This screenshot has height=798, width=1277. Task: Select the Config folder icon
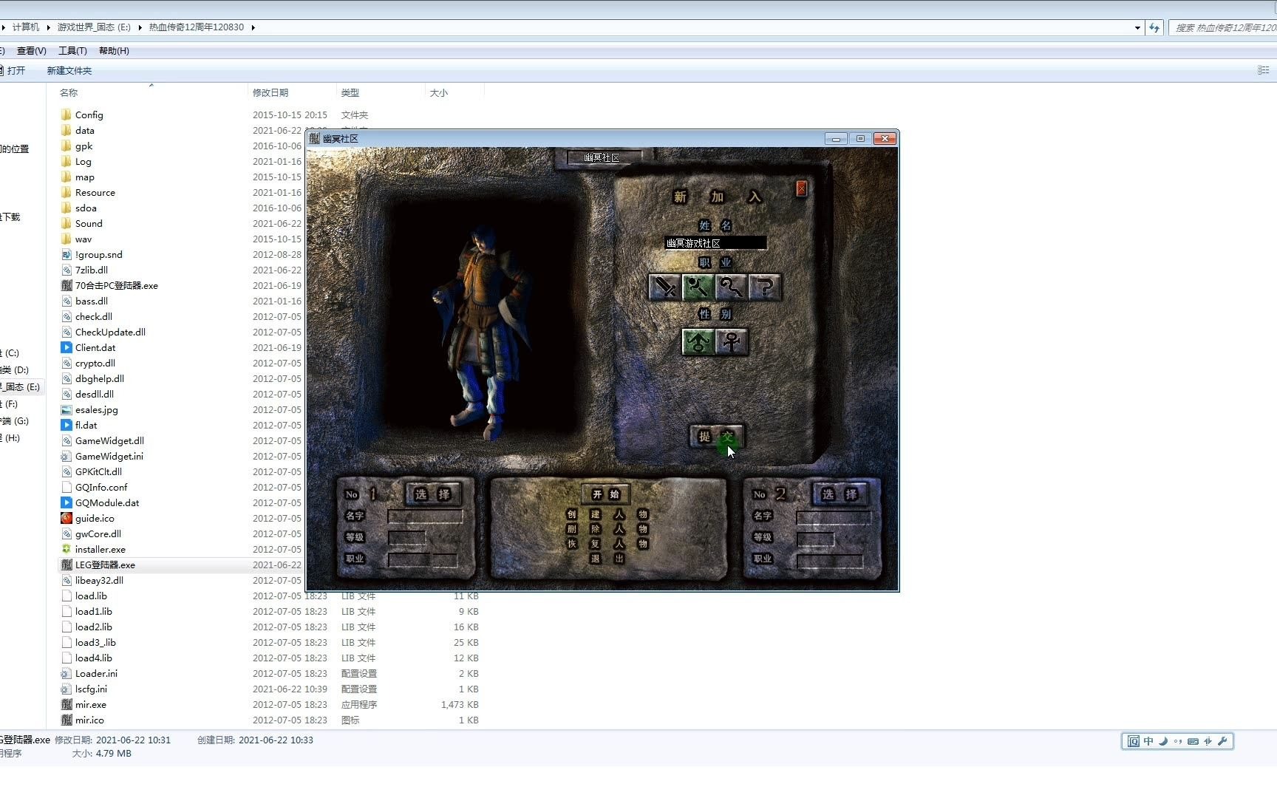pos(67,115)
